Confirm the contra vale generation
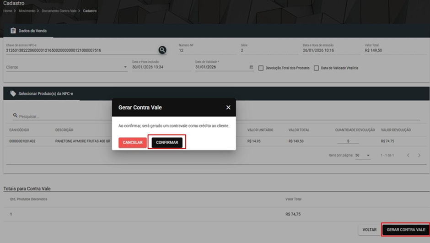The image size is (430, 243). 167,142
